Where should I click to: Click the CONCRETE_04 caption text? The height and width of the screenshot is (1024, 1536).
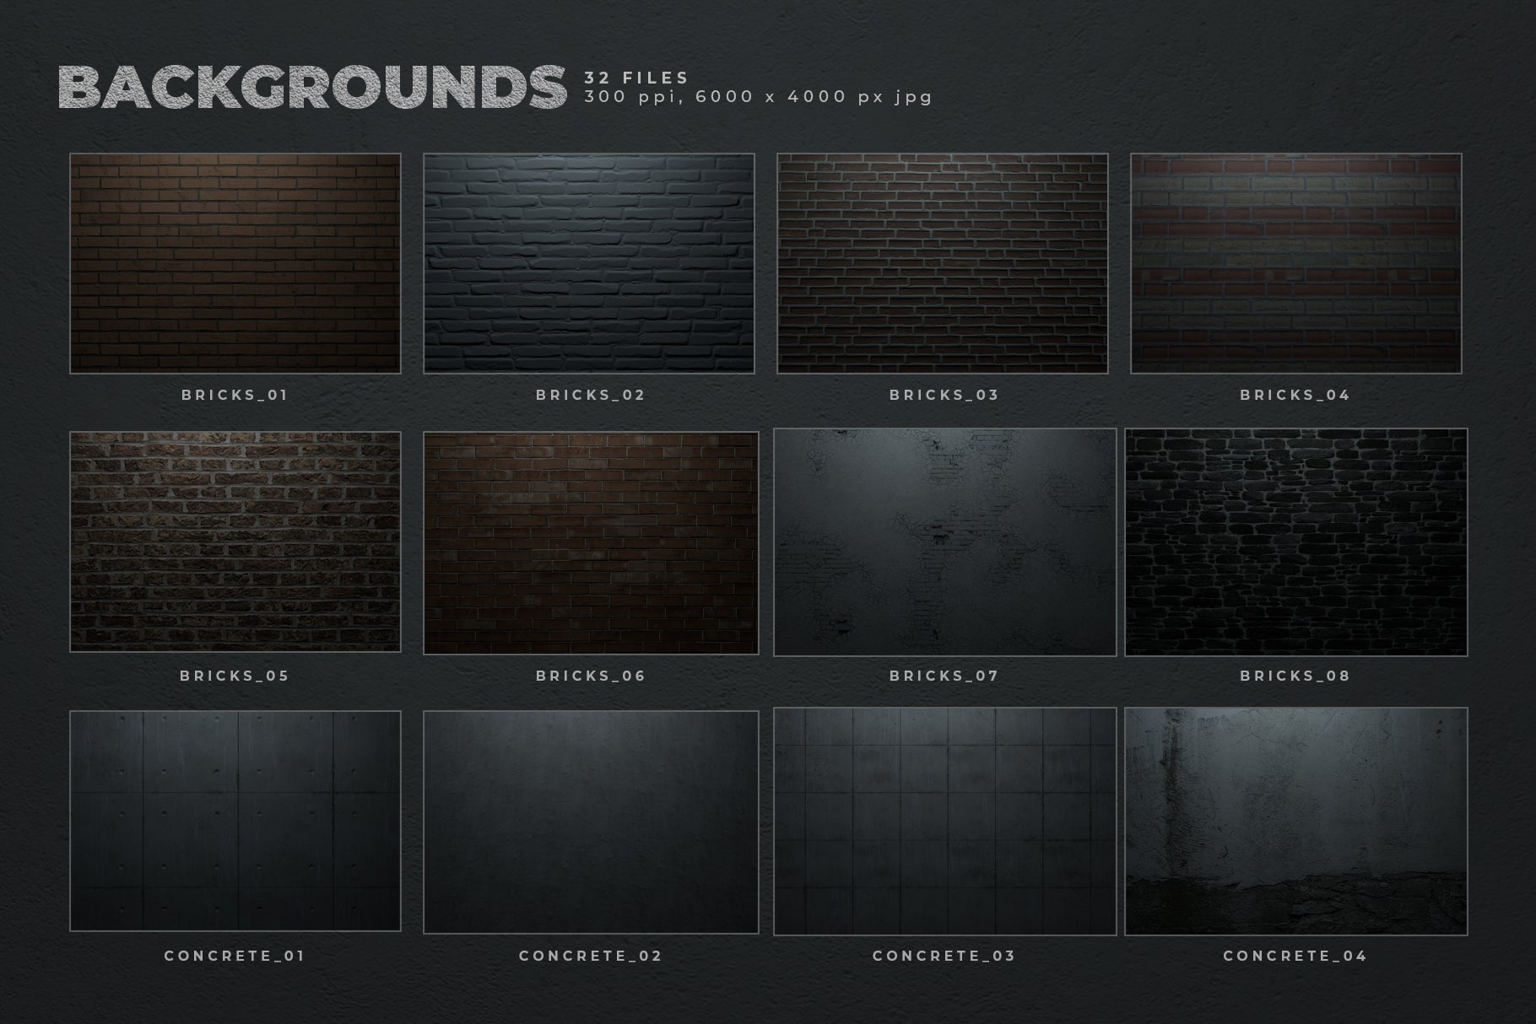1295,956
